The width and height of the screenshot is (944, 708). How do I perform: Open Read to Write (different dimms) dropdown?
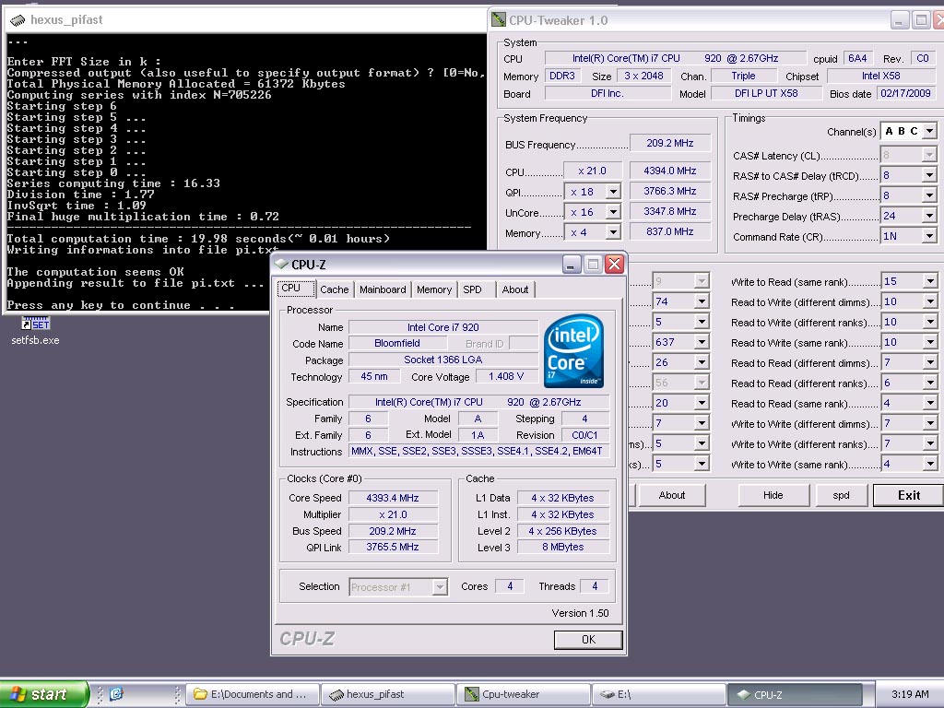pos(931,301)
